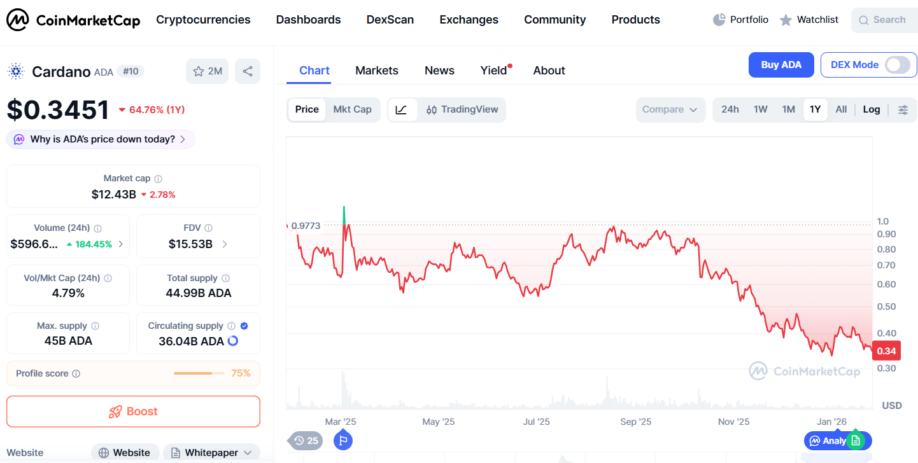Image resolution: width=918 pixels, height=463 pixels.
Task: Select the line chart view icon
Action: pos(401,109)
